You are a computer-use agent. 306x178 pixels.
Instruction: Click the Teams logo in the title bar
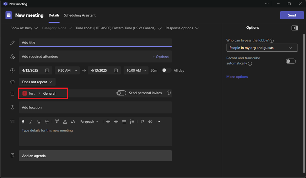5,4
